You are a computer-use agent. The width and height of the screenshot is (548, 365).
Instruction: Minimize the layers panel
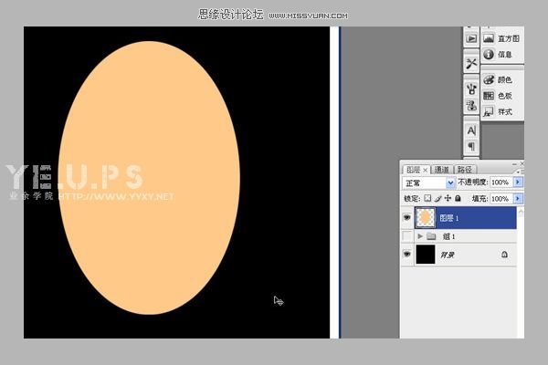pyautogui.click(x=514, y=164)
